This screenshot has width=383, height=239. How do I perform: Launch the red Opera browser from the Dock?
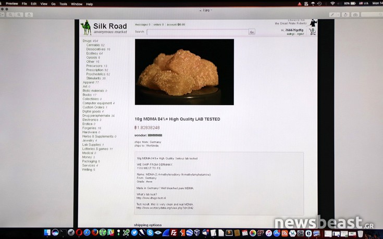tap(78, 232)
